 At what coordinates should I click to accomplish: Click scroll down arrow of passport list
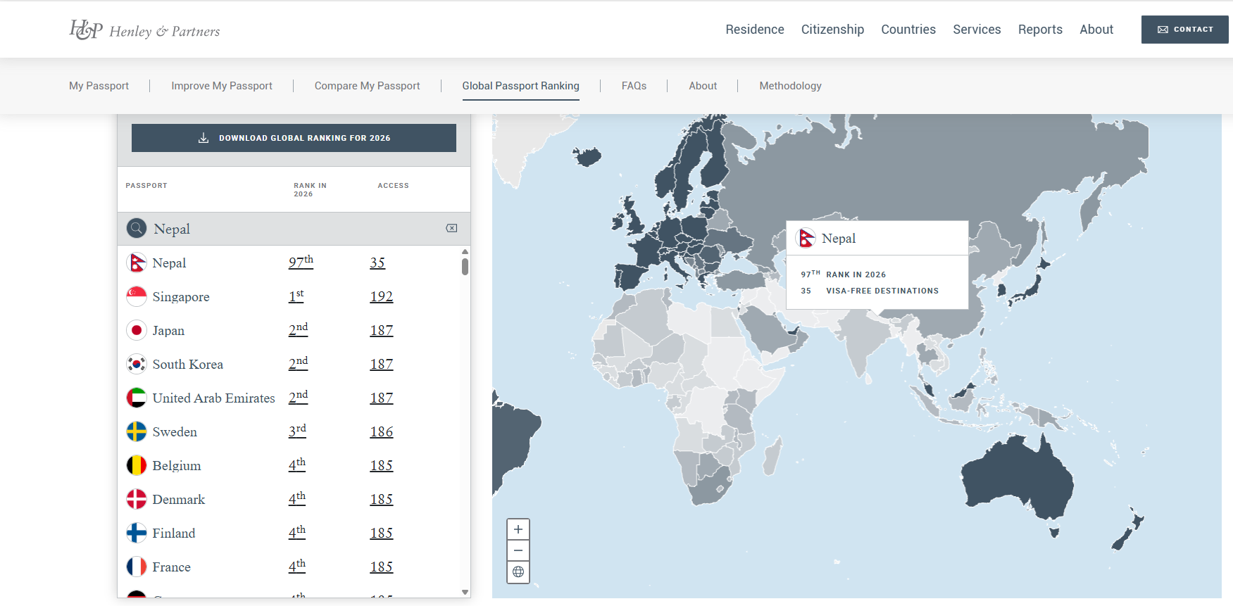point(465,593)
